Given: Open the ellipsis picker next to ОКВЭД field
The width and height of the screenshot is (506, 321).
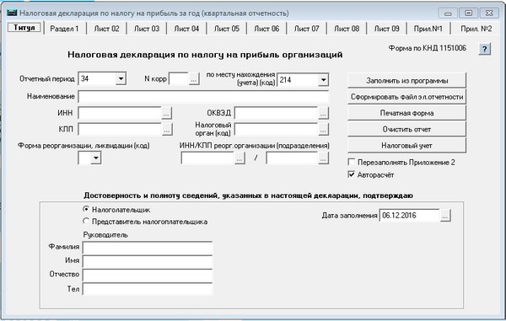Looking at the screenshot, I should [x=323, y=113].
